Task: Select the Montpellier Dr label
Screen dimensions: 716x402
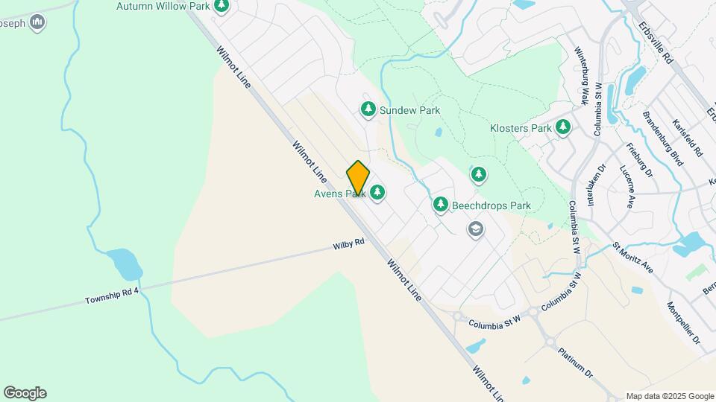Action: (684, 322)
